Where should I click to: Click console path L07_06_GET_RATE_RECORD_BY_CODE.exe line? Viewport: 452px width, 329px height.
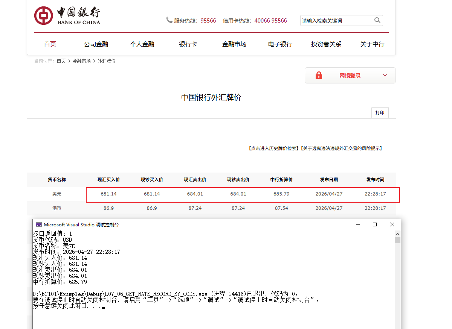pos(166,294)
